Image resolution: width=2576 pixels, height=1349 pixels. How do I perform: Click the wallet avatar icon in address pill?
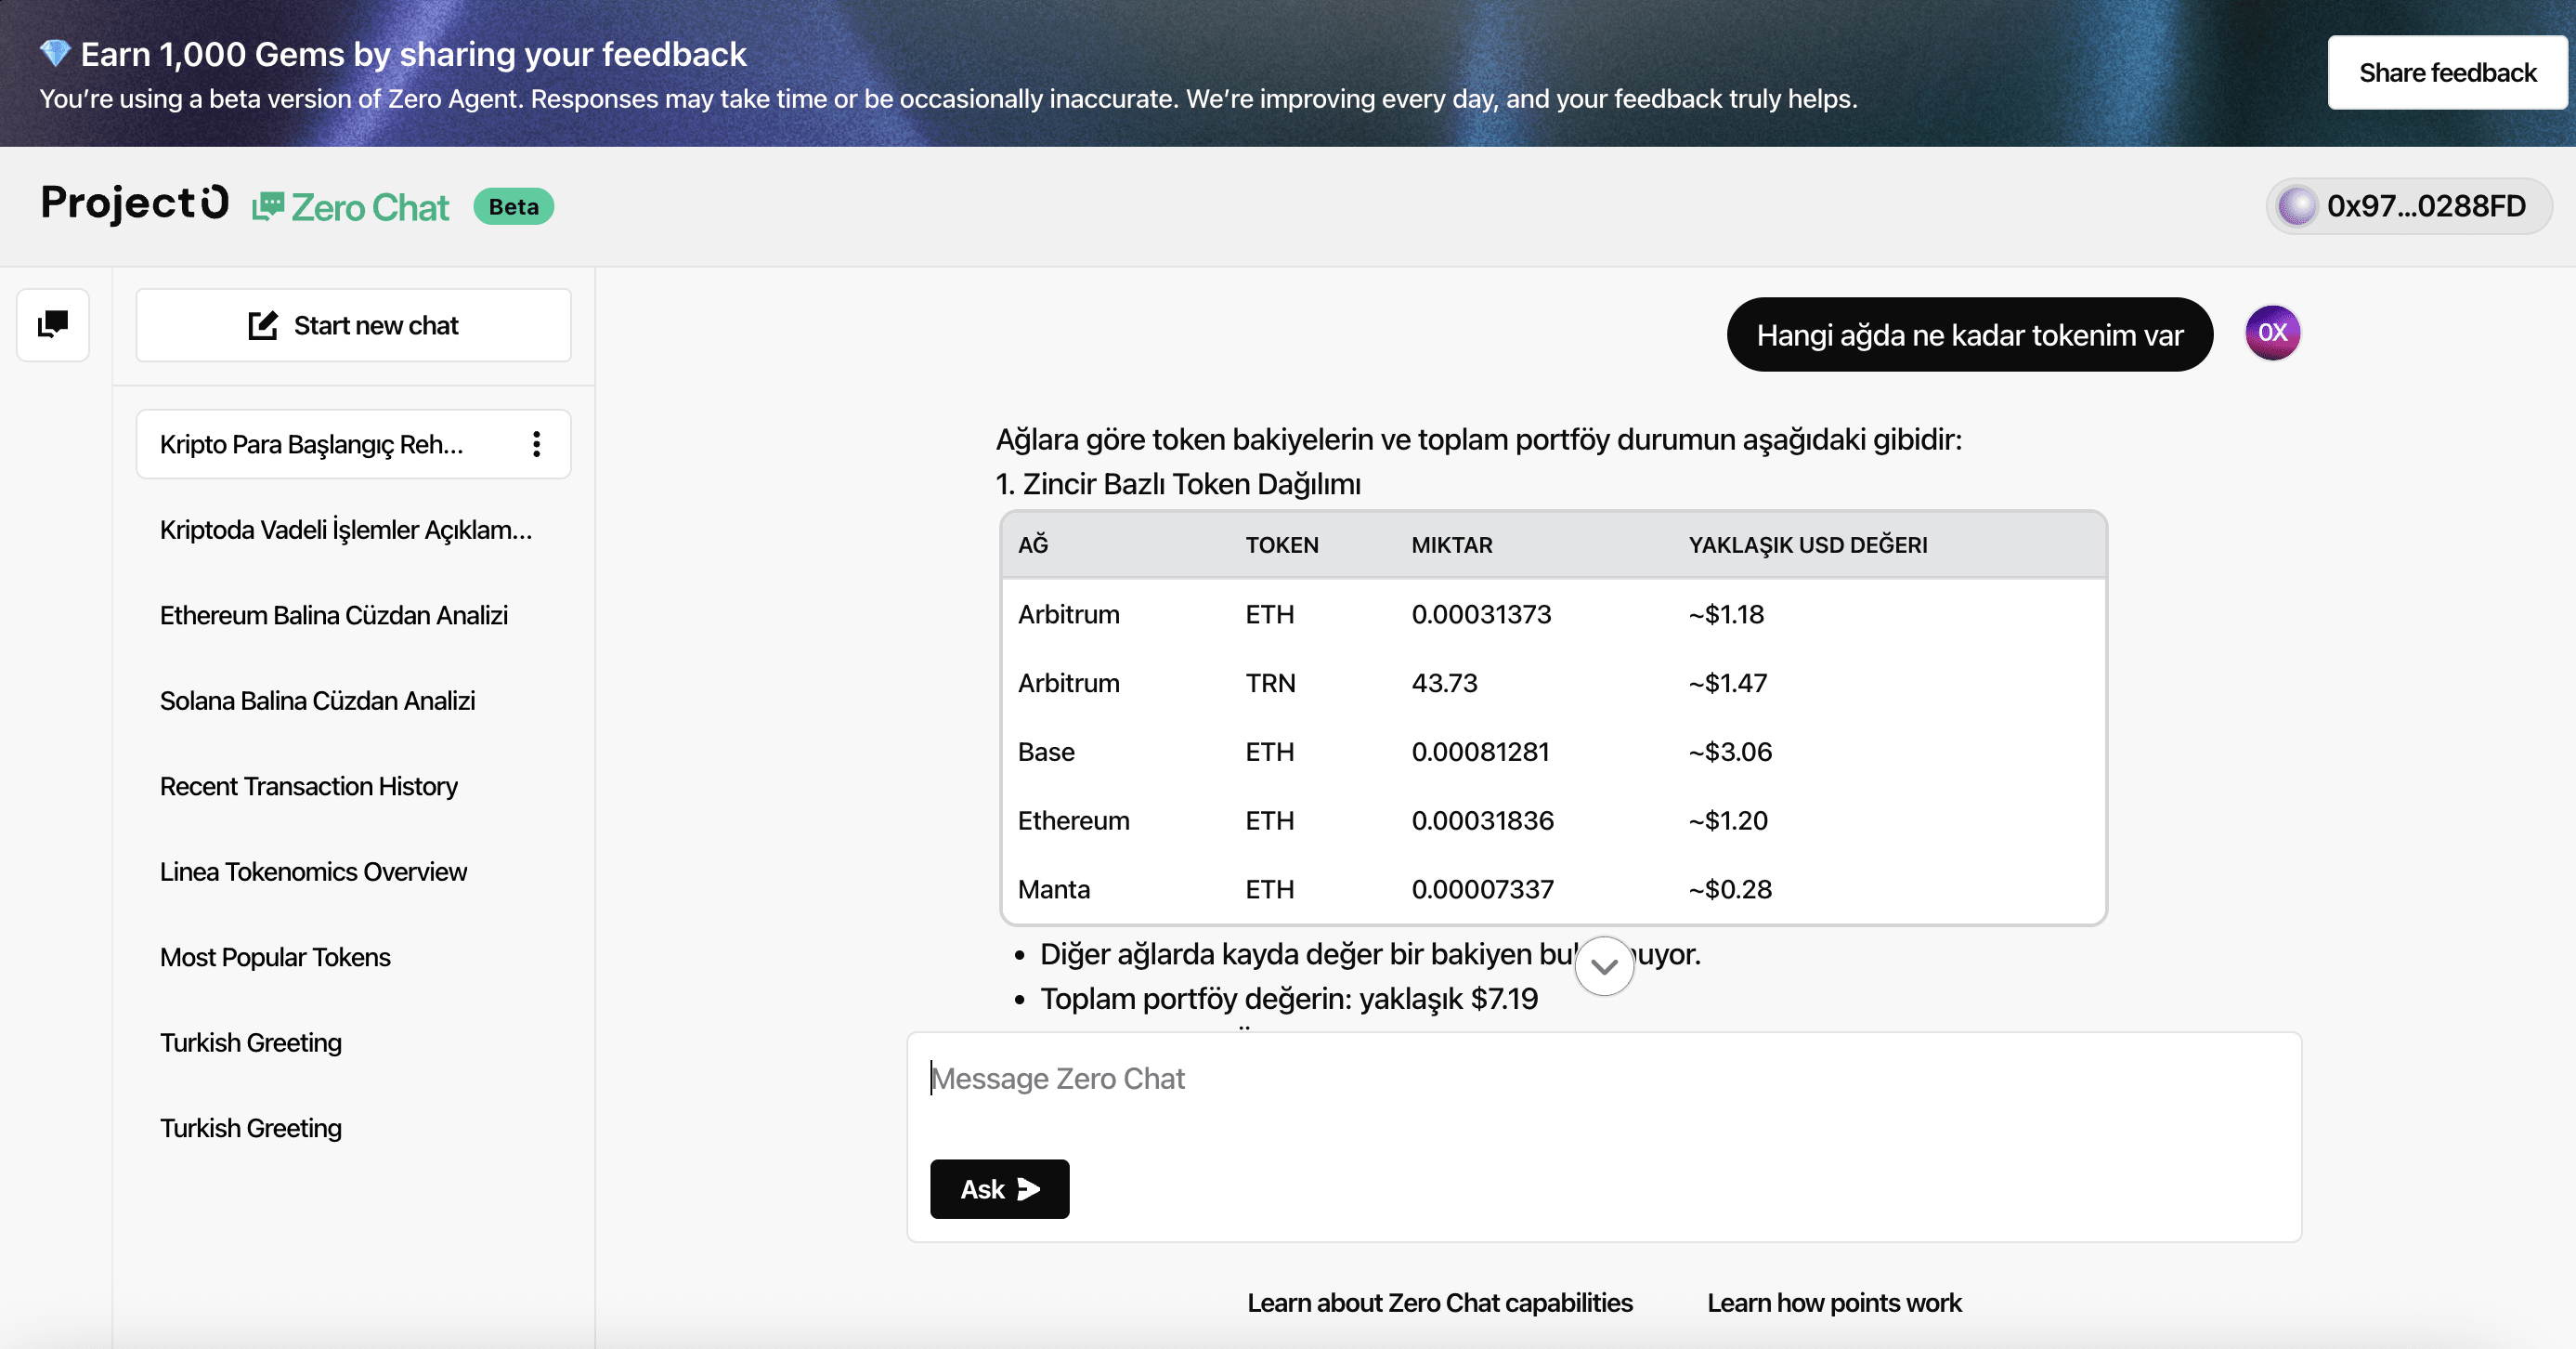click(x=2297, y=206)
